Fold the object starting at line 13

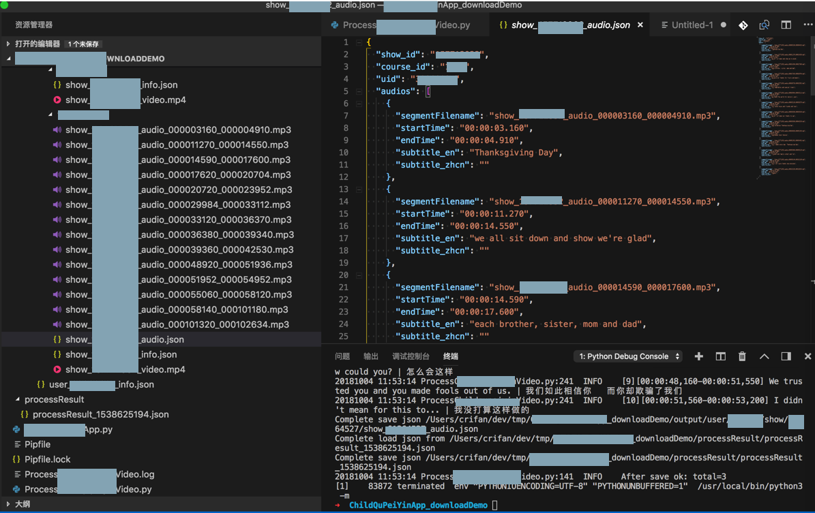point(359,189)
